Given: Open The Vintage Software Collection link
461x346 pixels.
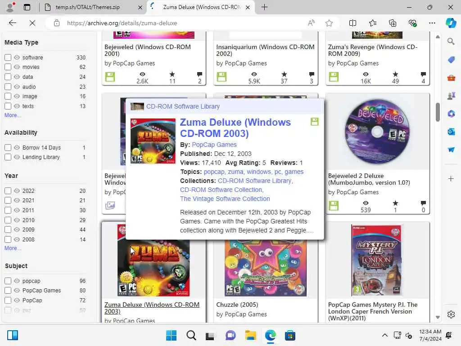Looking at the screenshot, I should coord(225,199).
